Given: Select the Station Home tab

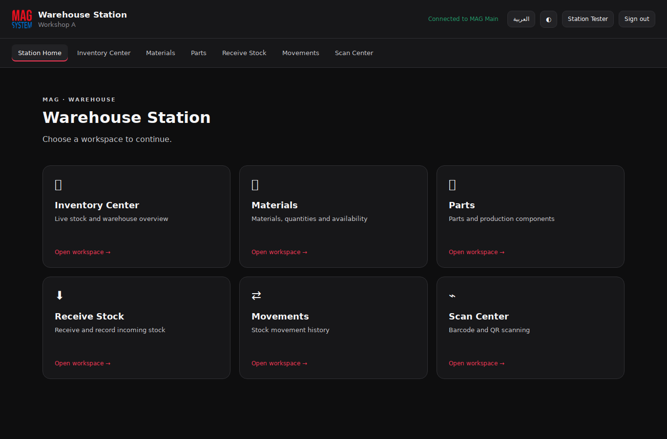Looking at the screenshot, I should pyautogui.click(x=40, y=53).
